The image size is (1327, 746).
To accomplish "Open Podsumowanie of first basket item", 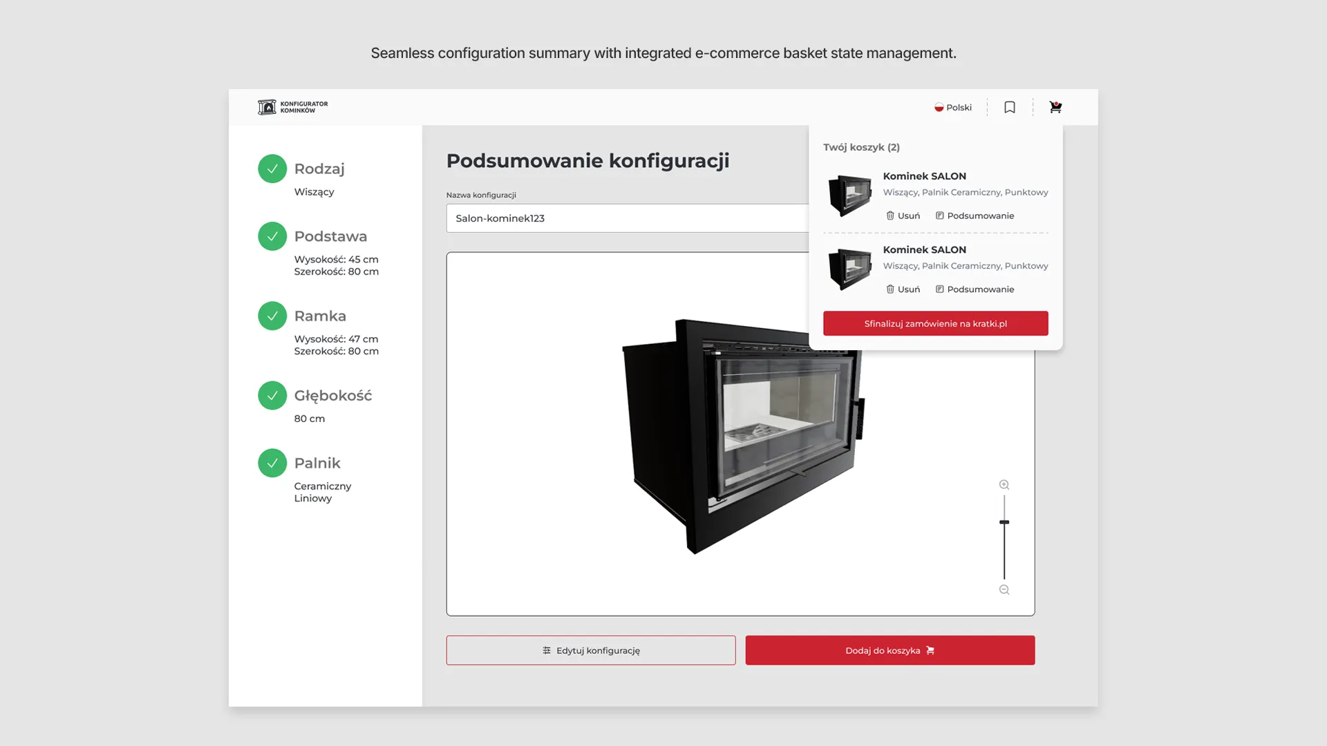I will [x=975, y=216].
